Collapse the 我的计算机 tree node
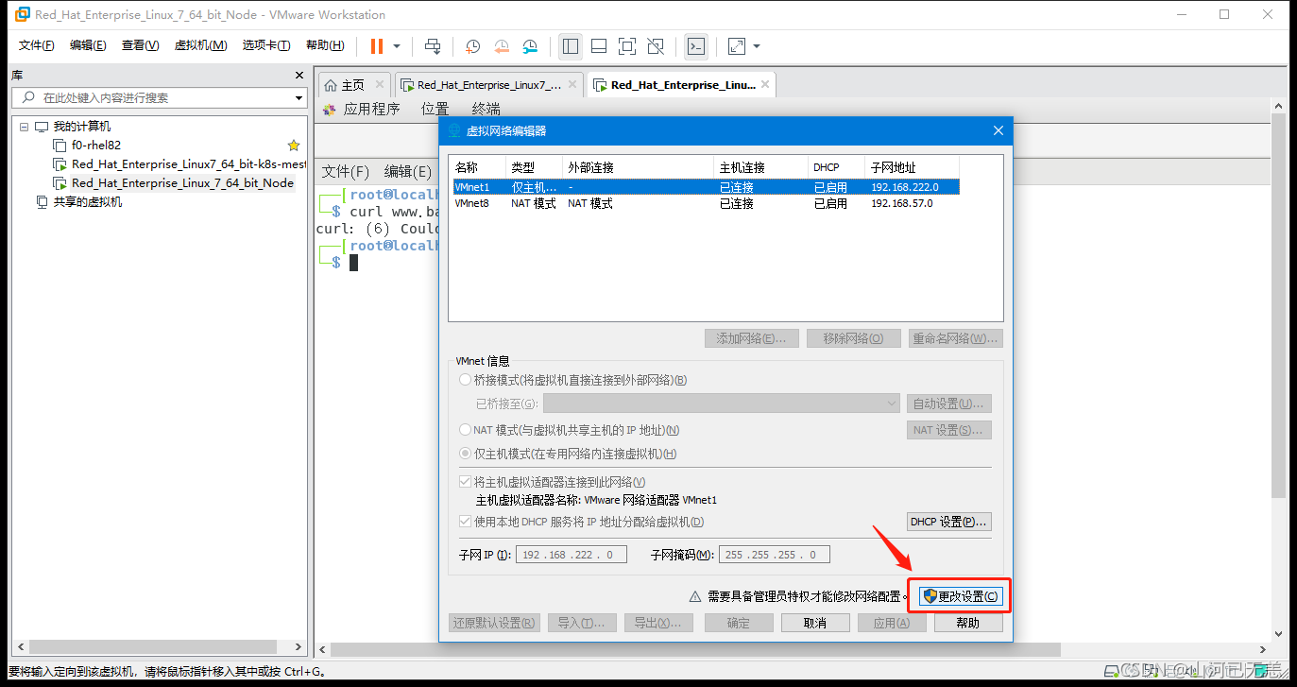Image resolution: width=1297 pixels, height=687 pixels. pos(24,127)
